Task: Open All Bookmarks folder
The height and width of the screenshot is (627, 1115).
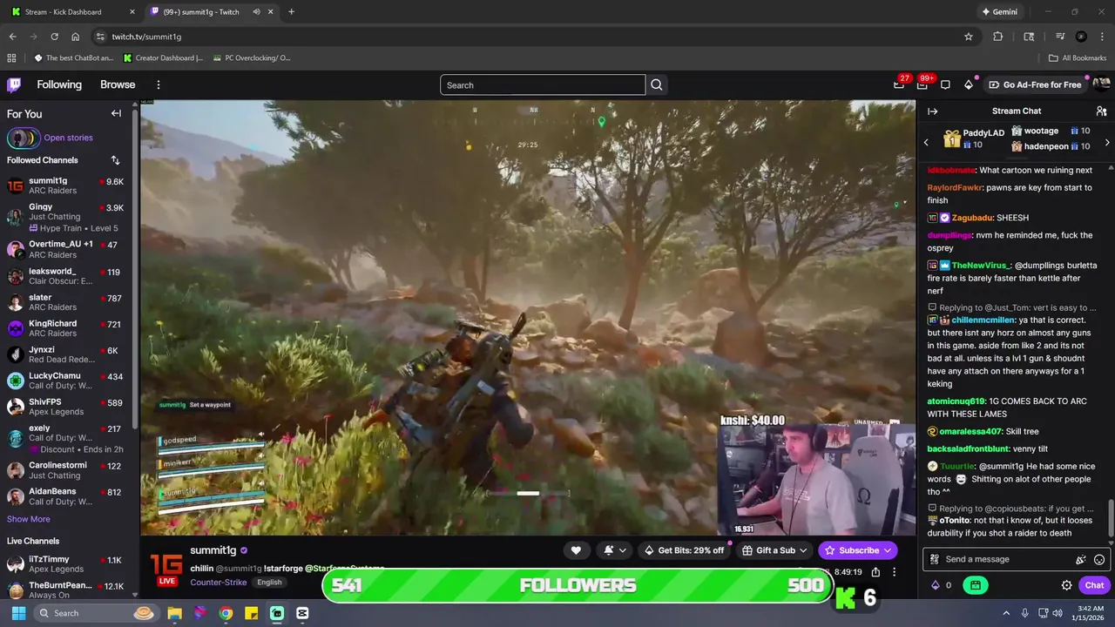Action: coord(1078,58)
